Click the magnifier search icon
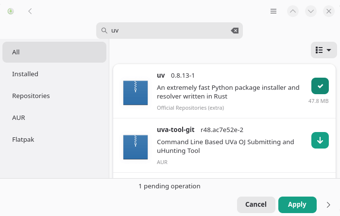The height and width of the screenshot is (216, 340). pos(104,31)
